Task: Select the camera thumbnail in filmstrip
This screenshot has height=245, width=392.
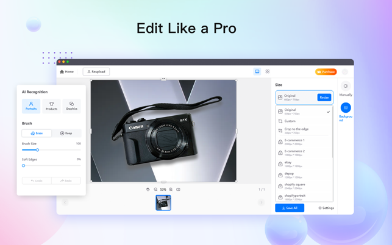Action: point(163,203)
